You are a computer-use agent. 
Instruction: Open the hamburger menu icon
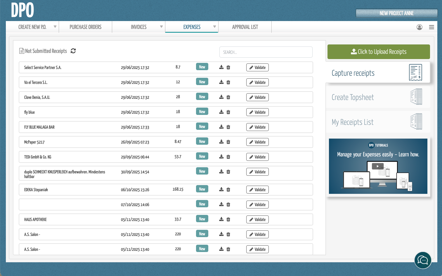[x=431, y=27]
